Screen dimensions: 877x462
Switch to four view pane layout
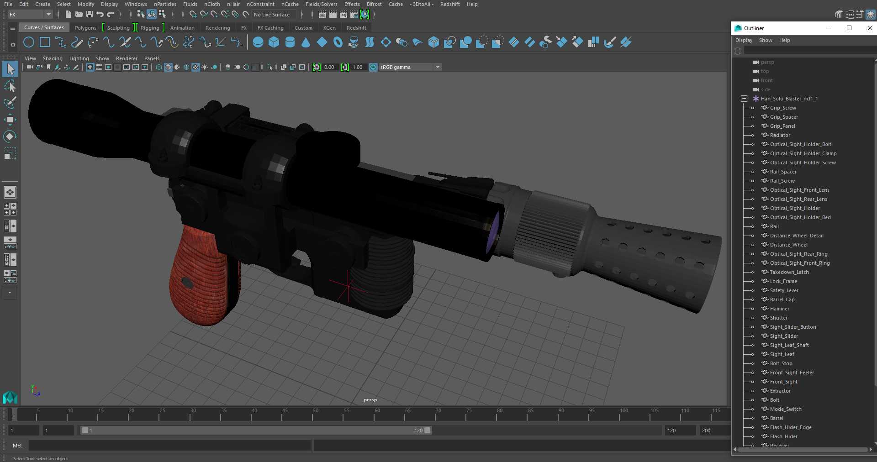[10, 209]
